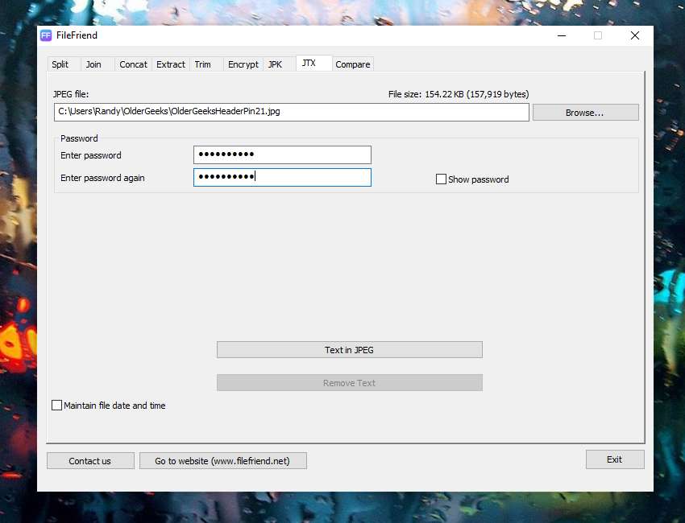The image size is (685, 523).
Task: Focus the Enter password again field
Action: click(282, 178)
